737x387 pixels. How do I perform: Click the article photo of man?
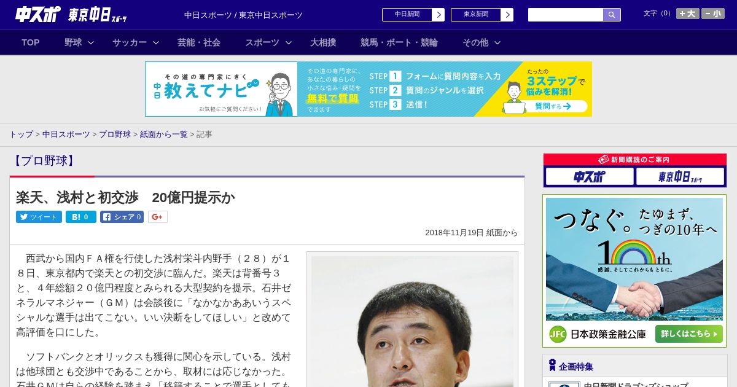click(x=412, y=321)
